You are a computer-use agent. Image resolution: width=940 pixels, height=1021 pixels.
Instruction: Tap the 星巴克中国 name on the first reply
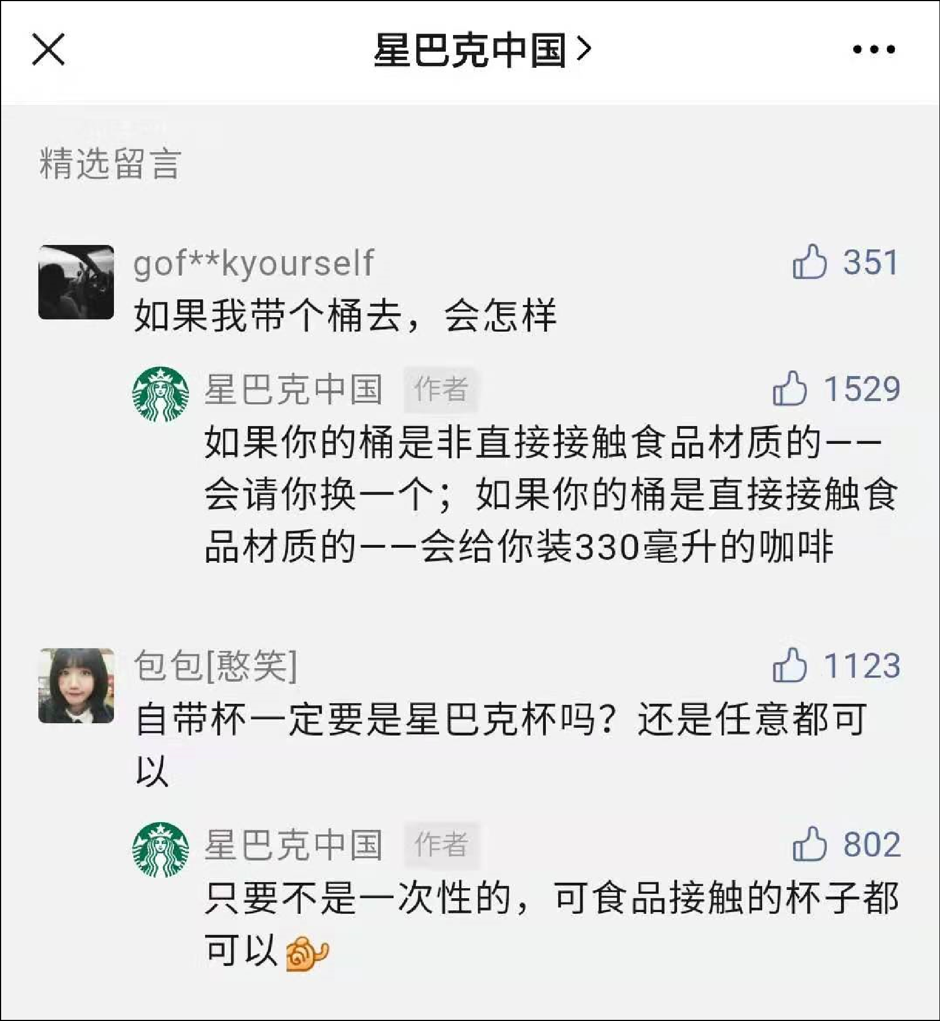294,389
